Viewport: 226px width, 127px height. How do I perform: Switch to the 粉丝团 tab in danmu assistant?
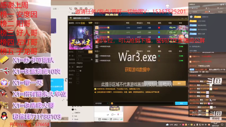220,12
